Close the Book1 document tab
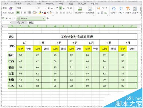This screenshot has height=108, width=143. (x=43, y=18)
